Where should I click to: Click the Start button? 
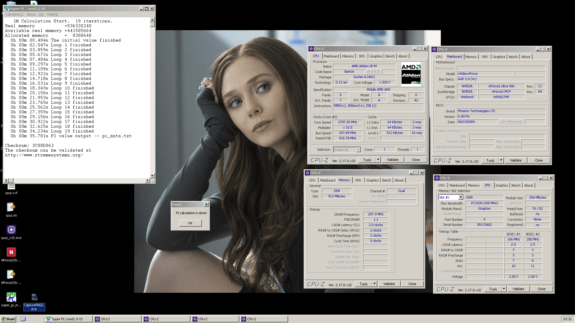[x=8, y=319]
